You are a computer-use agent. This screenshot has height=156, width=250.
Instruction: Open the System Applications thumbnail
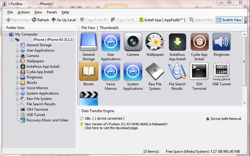click(x=133, y=71)
